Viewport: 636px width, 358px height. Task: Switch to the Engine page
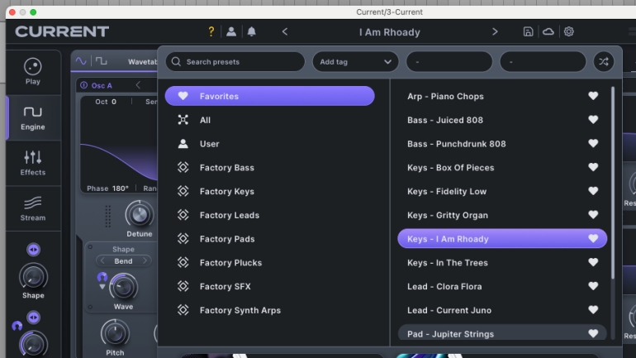(33, 117)
